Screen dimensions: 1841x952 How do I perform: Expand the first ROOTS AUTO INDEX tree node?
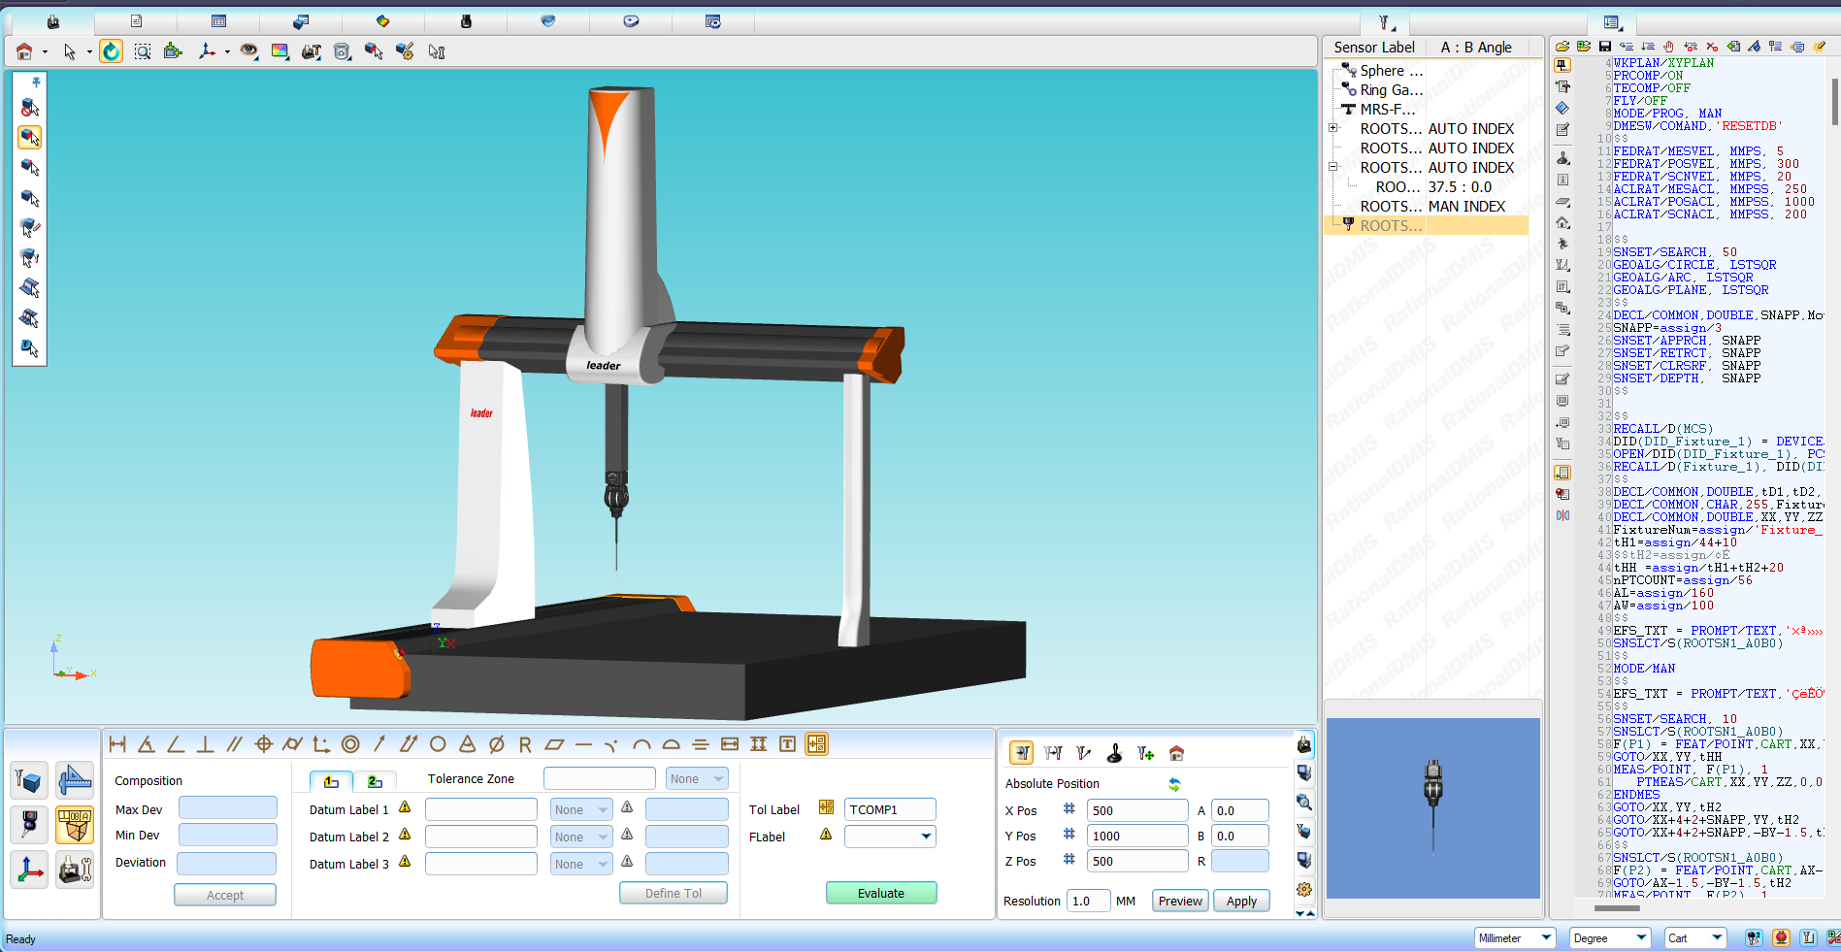(1333, 128)
